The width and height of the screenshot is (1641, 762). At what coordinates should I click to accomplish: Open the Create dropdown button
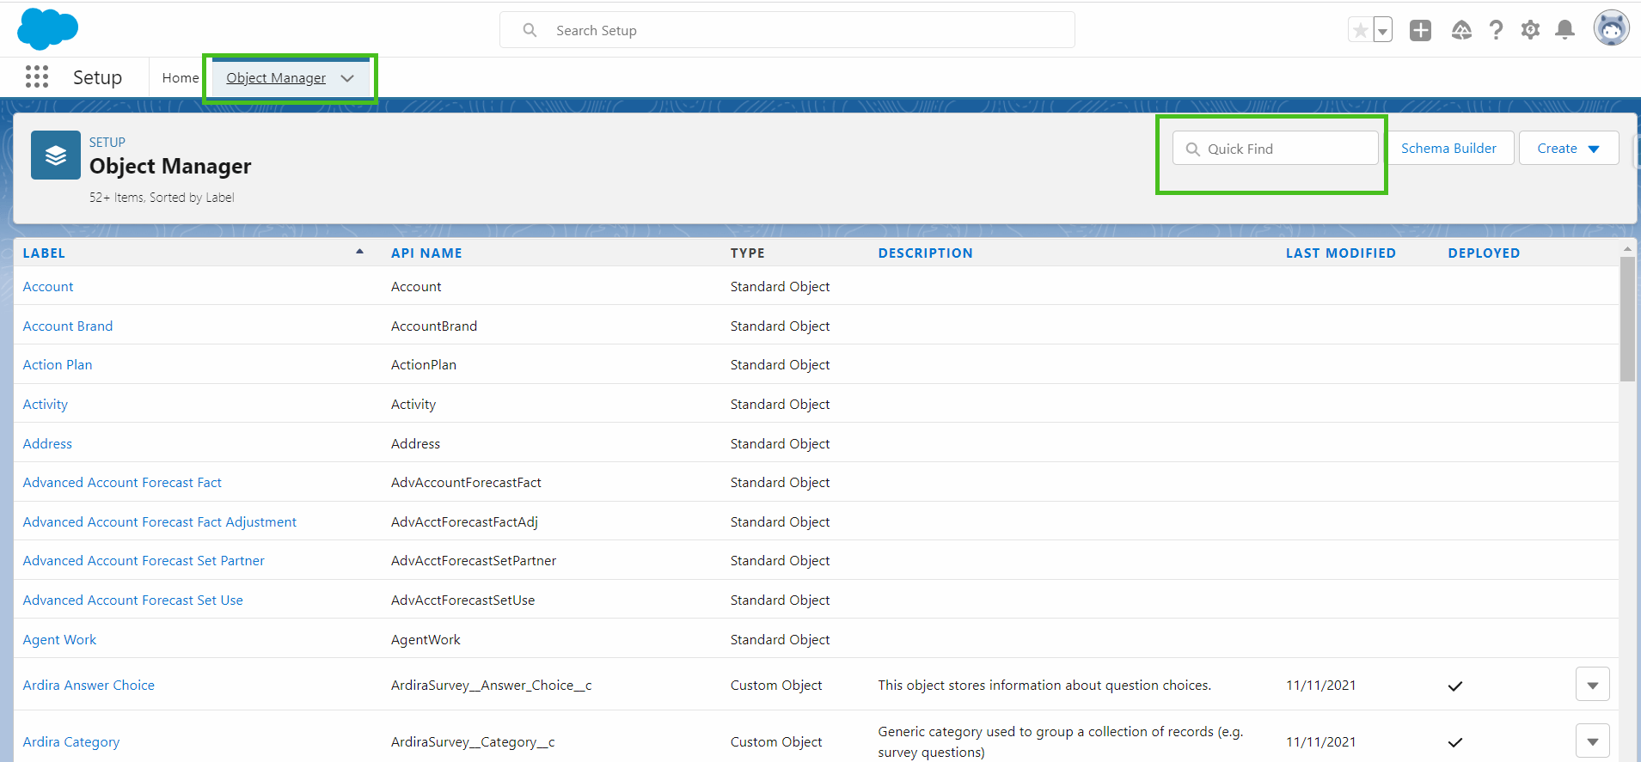click(x=1568, y=149)
